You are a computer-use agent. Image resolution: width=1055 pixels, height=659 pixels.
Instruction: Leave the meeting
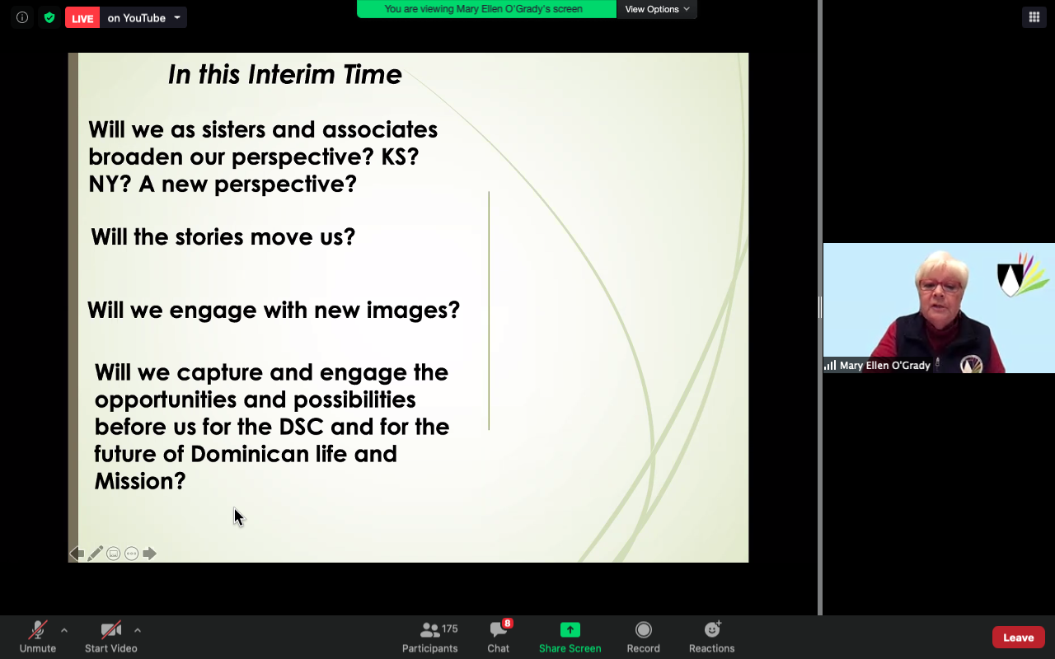1019,637
